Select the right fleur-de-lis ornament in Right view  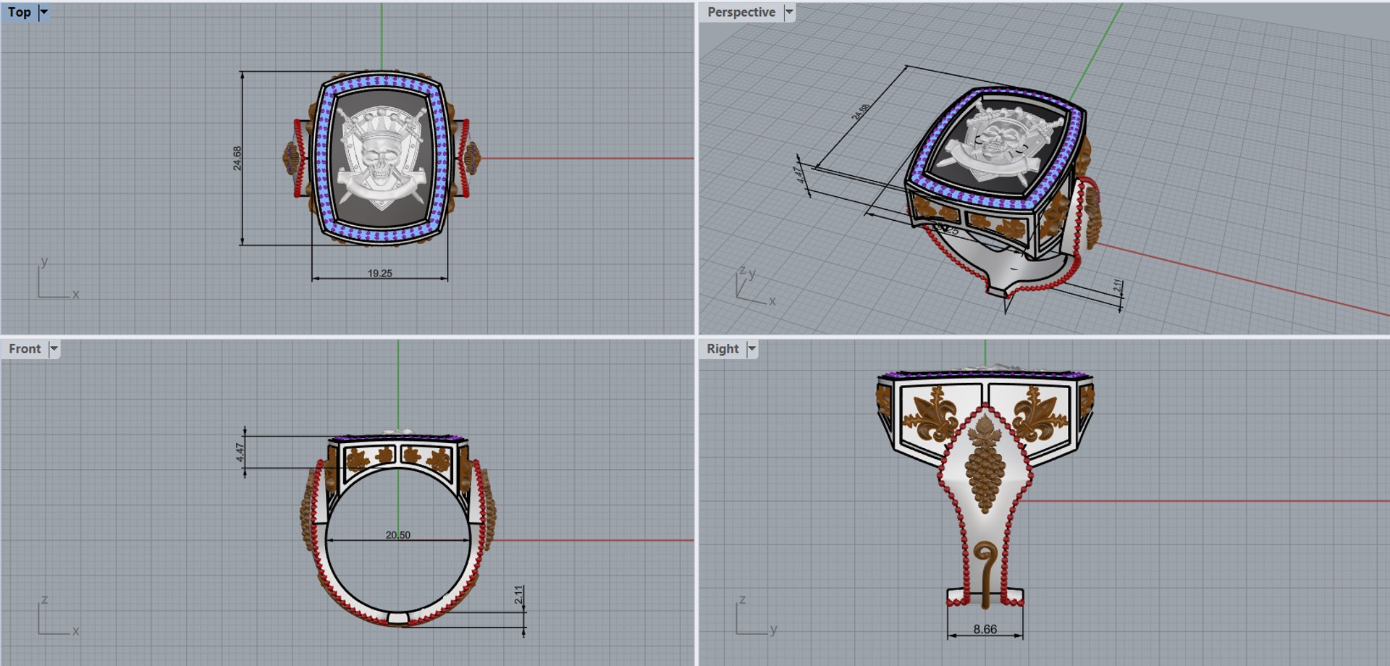point(1040,415)
